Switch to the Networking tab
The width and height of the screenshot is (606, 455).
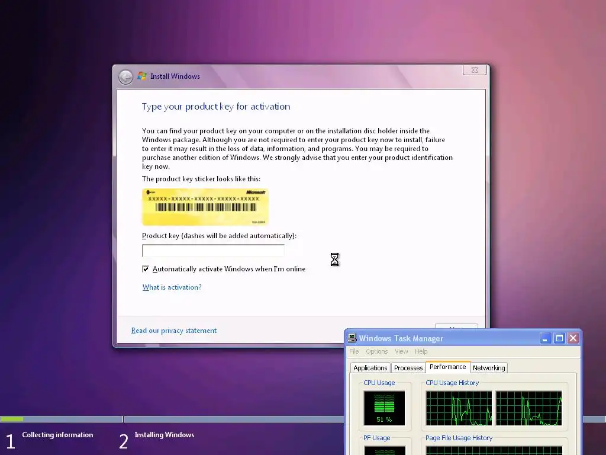click(489, 367)
